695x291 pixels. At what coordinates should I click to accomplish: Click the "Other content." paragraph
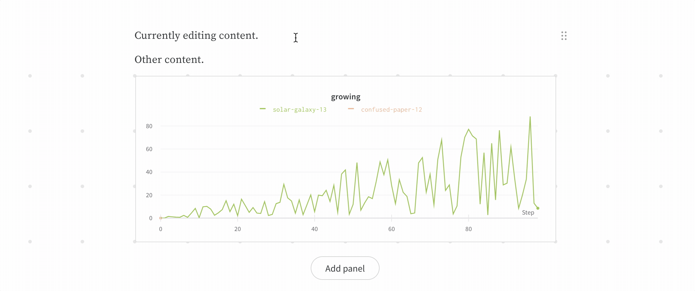169,60
